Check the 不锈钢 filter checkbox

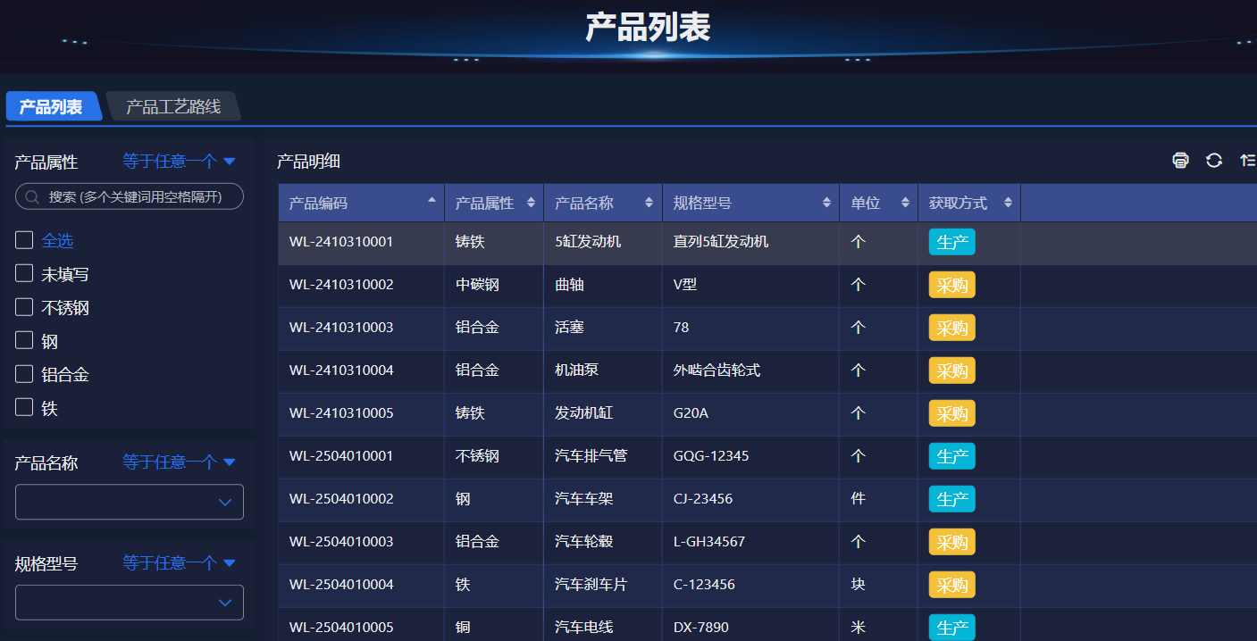click(x=24, y=307)
